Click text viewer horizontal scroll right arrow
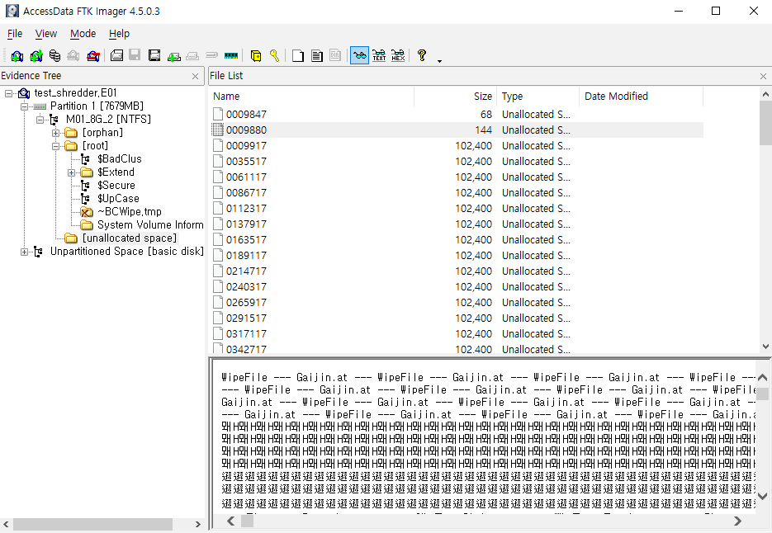 pos(737,521)
